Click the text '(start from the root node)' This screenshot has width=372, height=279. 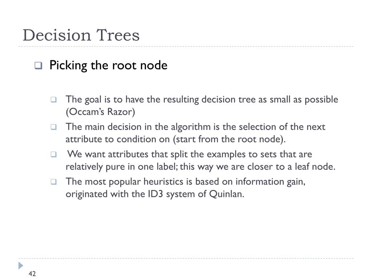coord(229,139)
